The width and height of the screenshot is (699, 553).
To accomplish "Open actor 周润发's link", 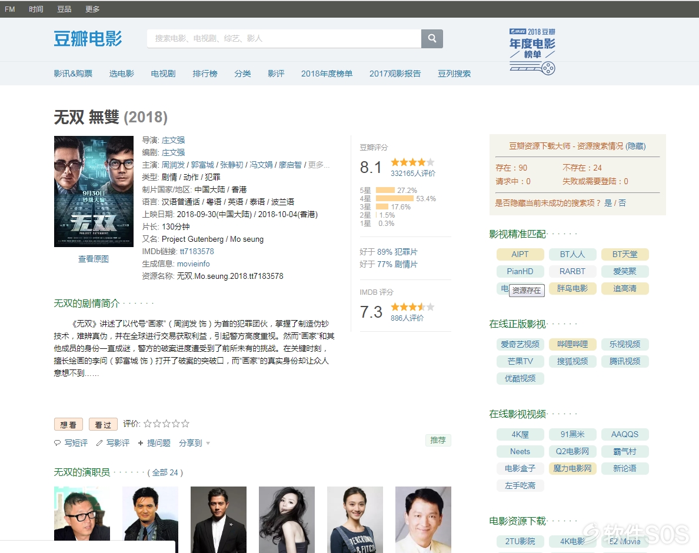I will [173, 165].
